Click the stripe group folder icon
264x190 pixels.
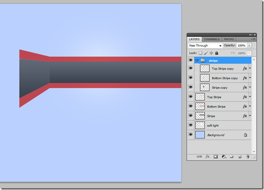pos(203,60)
